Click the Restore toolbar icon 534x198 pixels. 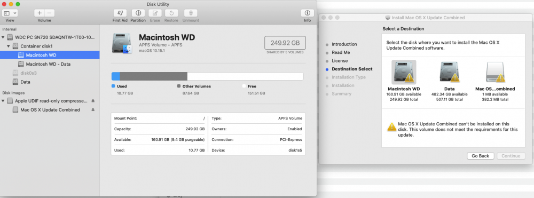point(171,13)
